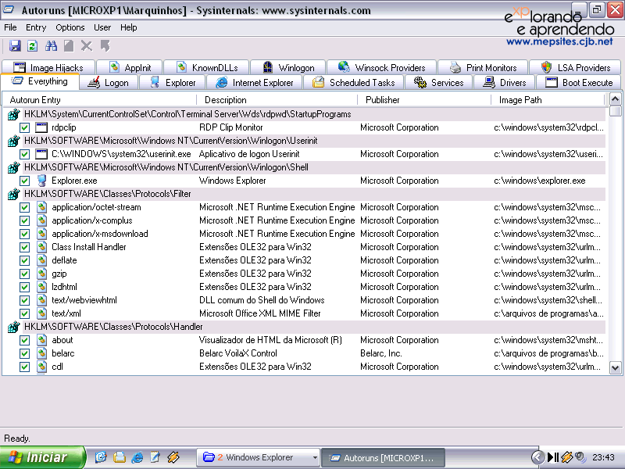Click registry icon of Protocols\Handler key
The image size is (625, 469).
pyautogui.click(x=13, y=327)
